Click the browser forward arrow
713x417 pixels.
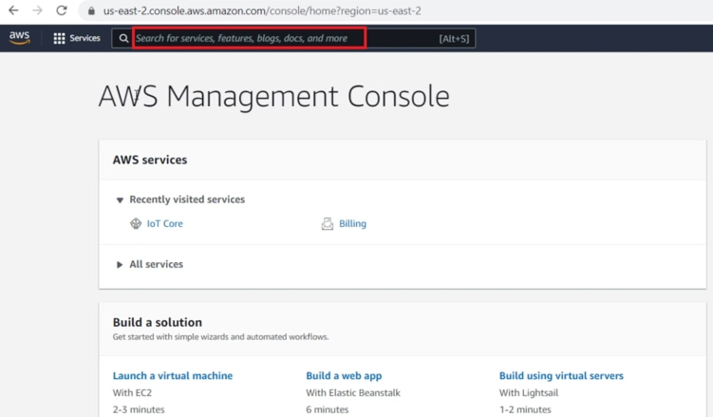coord(37,10)
